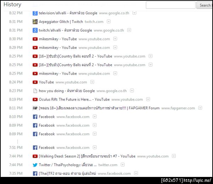Viewport: 213px width, 184px height.
Task: Click the 7:51 PM timestamp
Action: tap(16, 148)
